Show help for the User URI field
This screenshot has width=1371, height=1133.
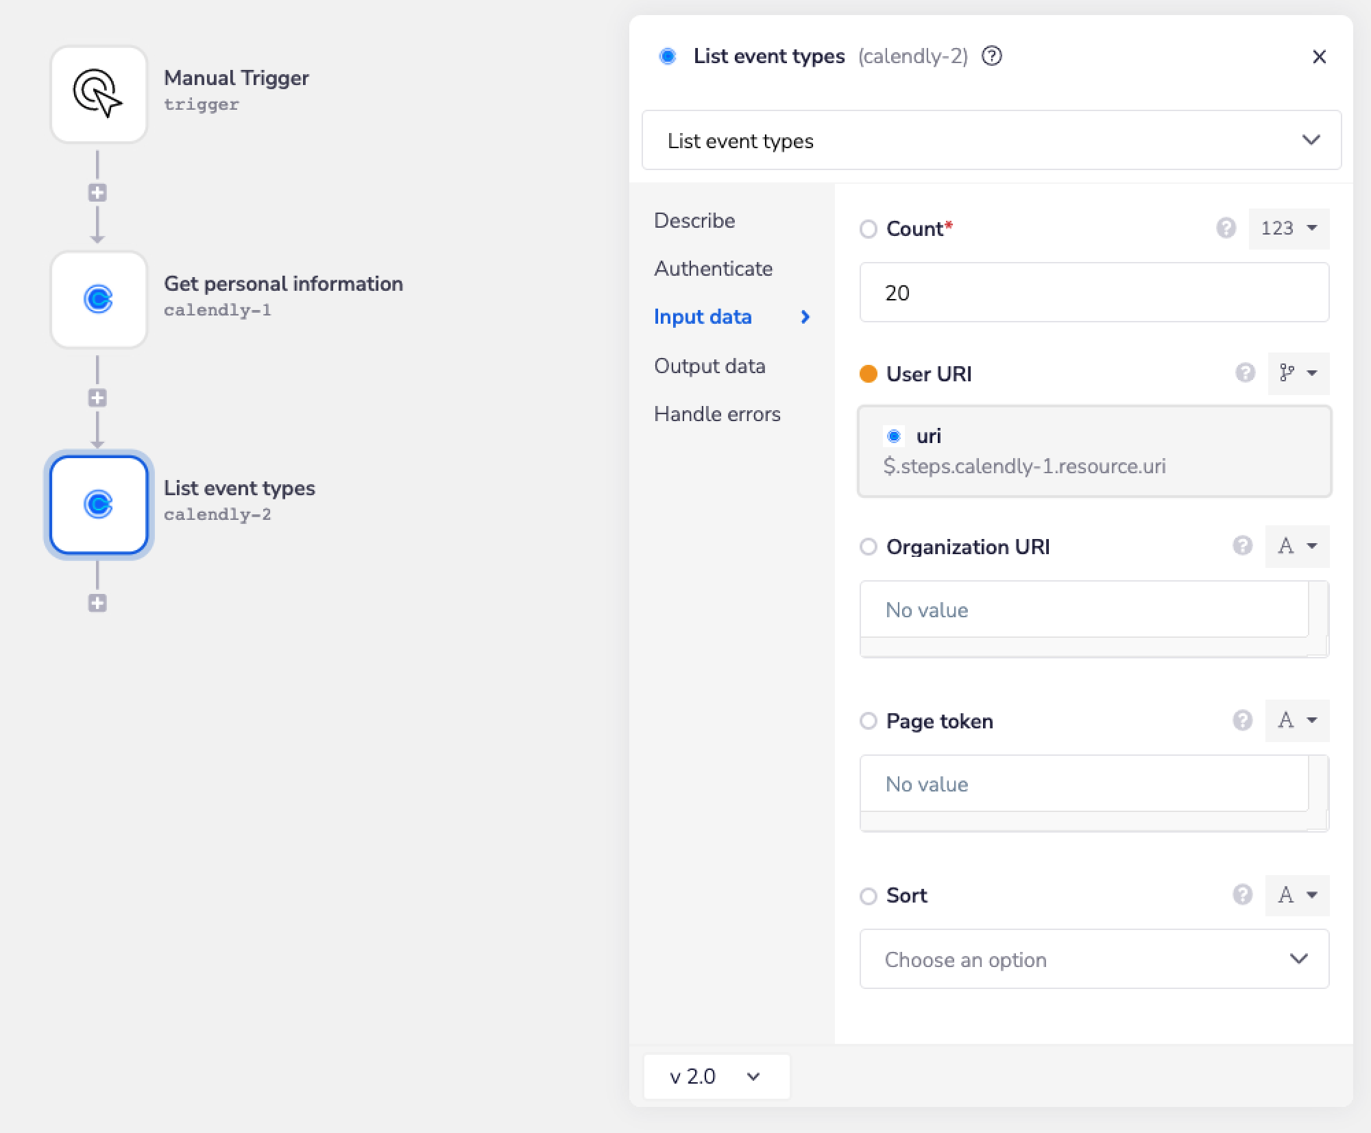tap(1245, 373)
